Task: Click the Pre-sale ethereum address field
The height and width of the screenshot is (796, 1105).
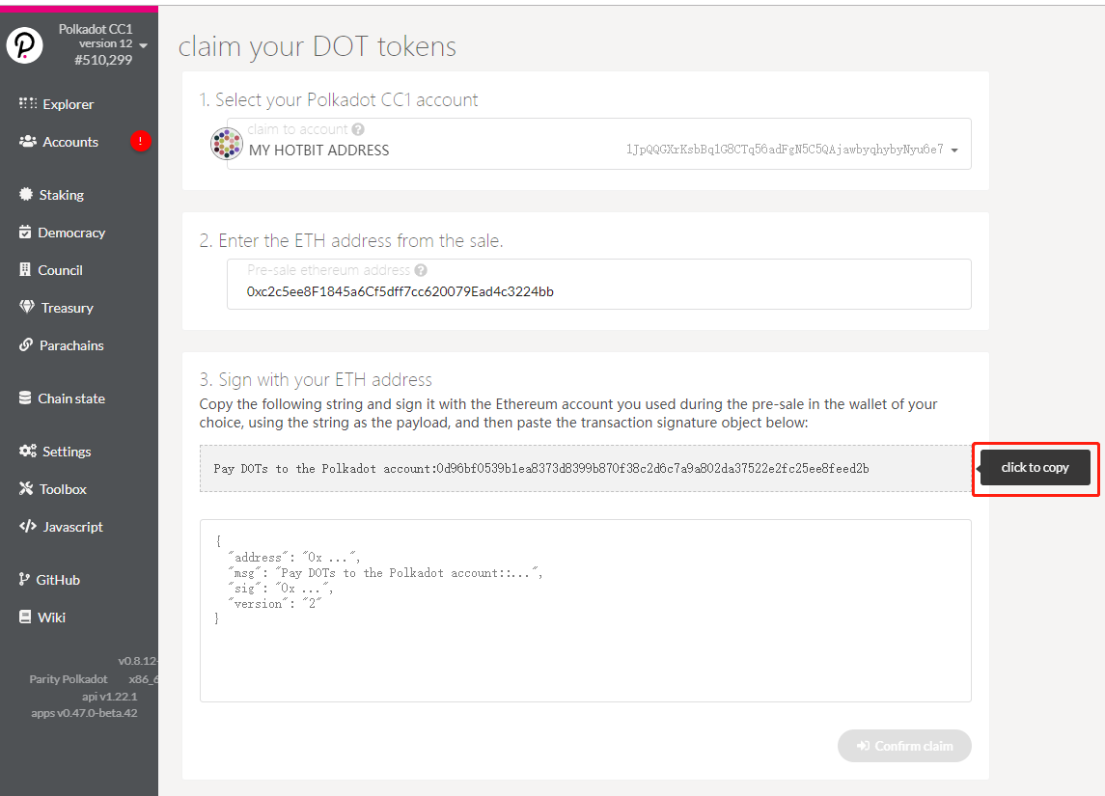Action: point(598,290)
